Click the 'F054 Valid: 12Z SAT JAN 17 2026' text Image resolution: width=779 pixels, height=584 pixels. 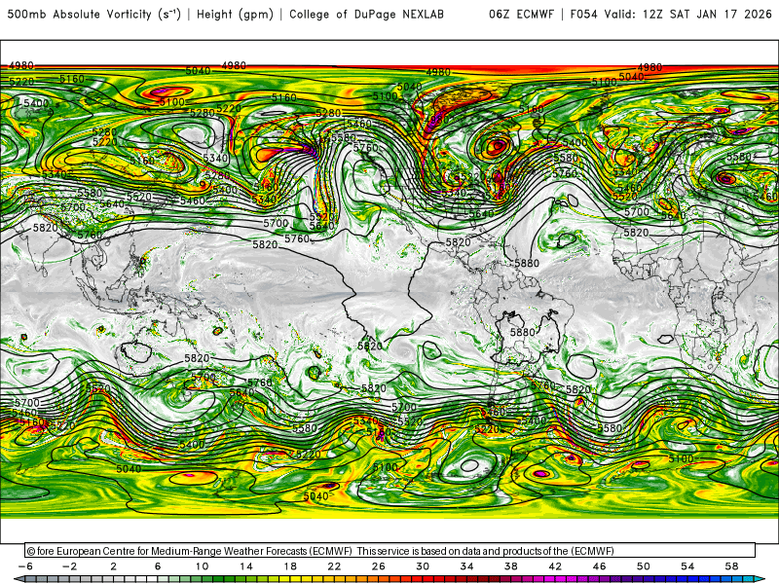(671, 15)
